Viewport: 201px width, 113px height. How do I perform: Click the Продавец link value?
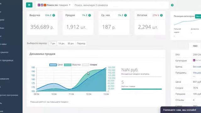(197, 73)
